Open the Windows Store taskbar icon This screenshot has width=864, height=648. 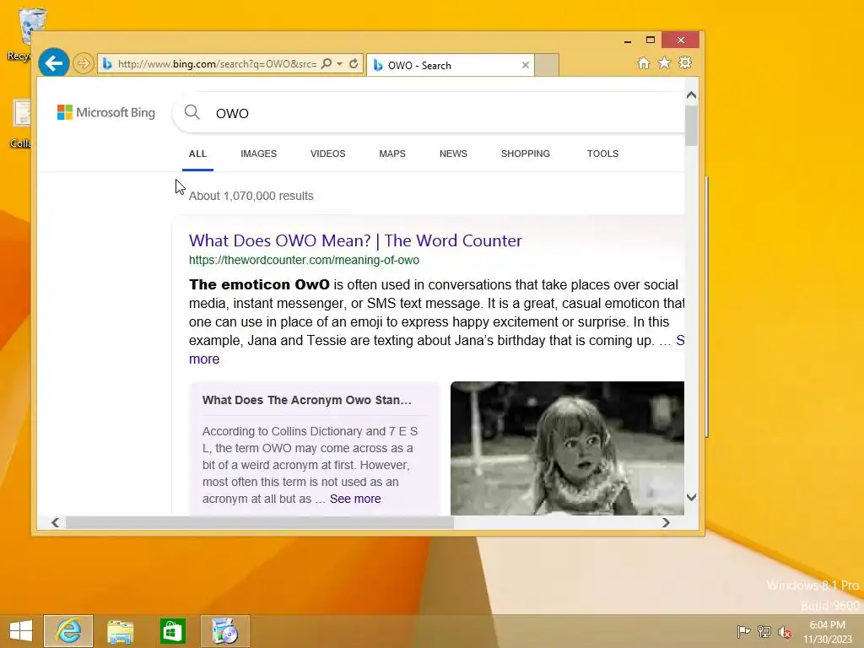(172, 631)
